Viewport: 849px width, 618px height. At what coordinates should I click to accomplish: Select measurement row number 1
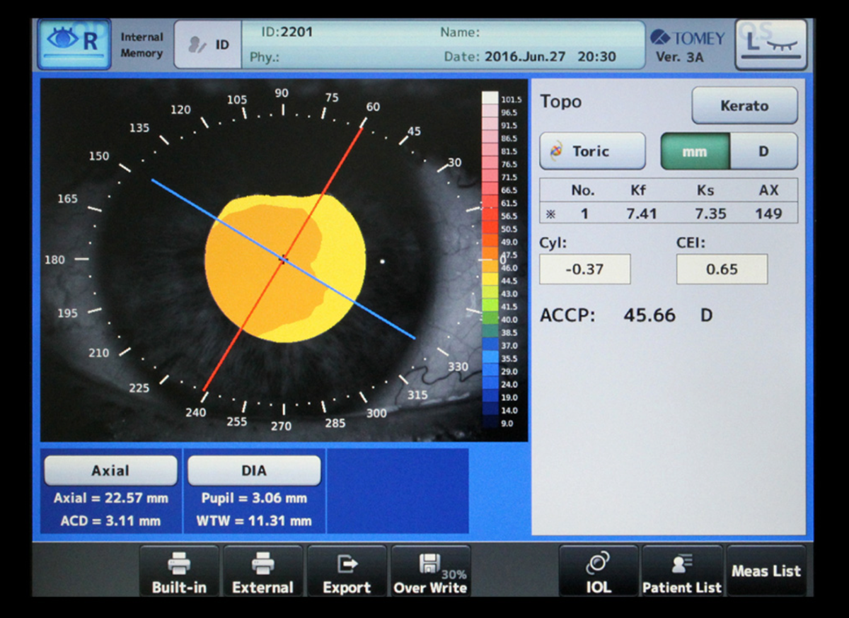(668, 214)
